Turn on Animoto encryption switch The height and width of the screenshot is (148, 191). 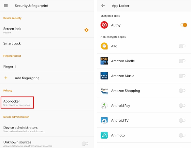182,135
